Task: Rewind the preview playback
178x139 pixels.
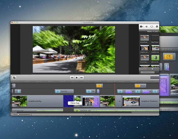Action: coord(72,78)
